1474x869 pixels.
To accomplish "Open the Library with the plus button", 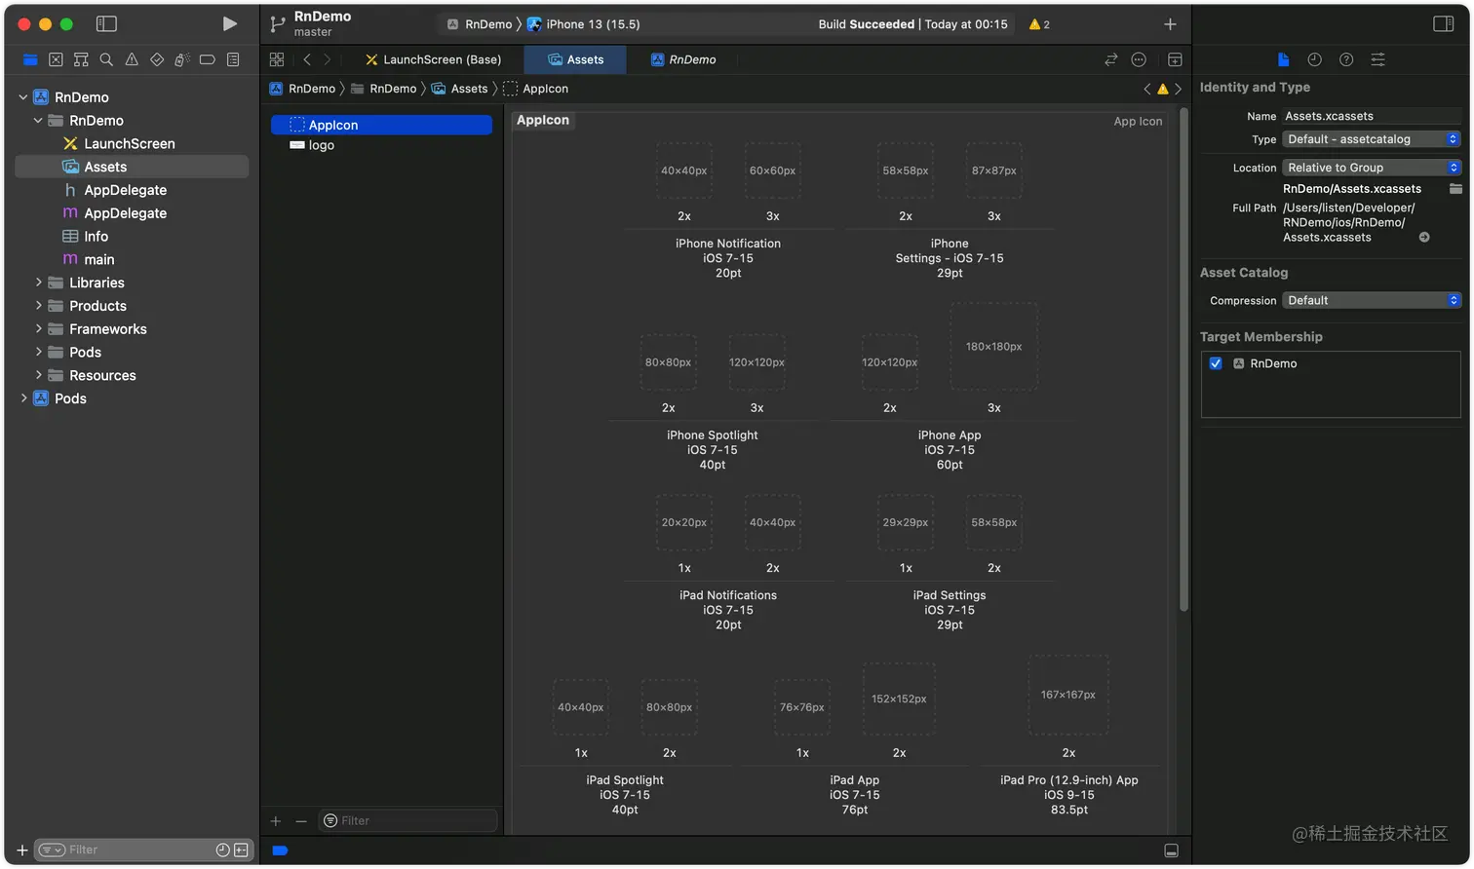I will [x=1170, y=24].
